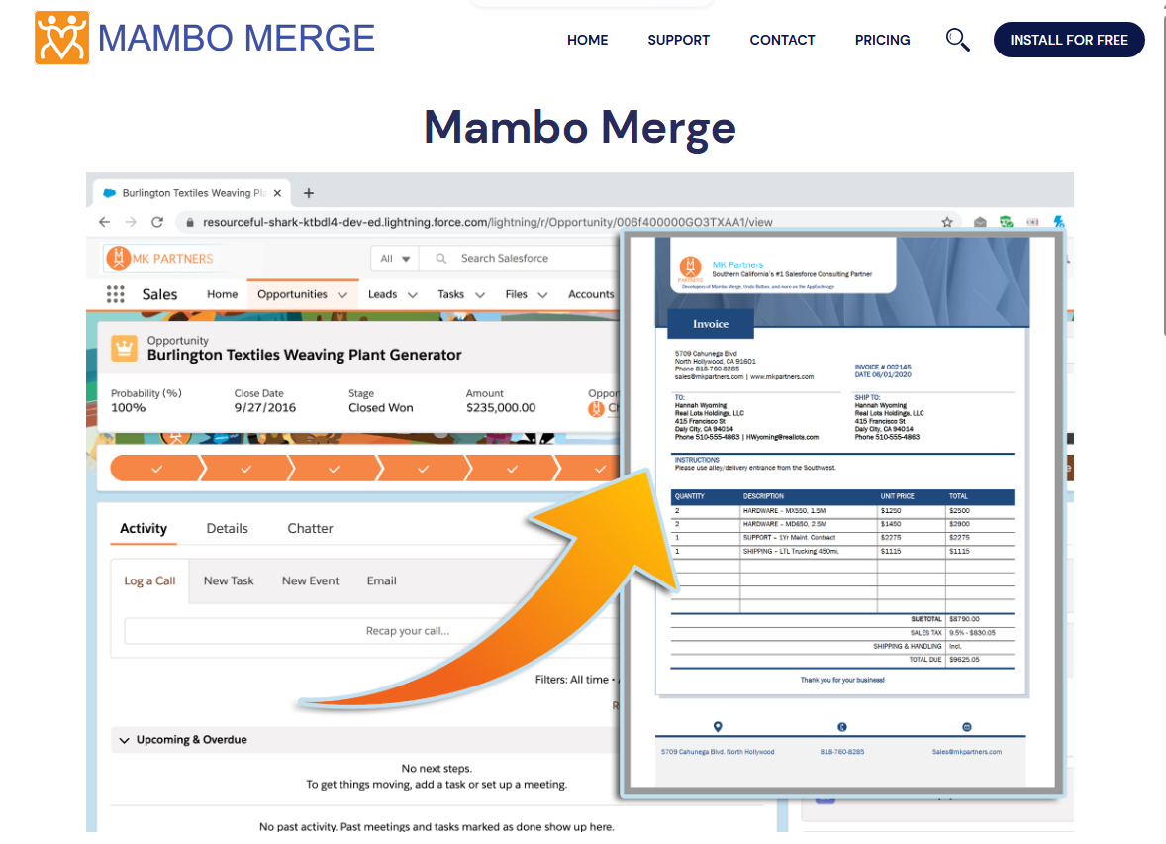Click the Invoice label on the document
Screen dimensions: 1166x844
(x=710, y=324)
